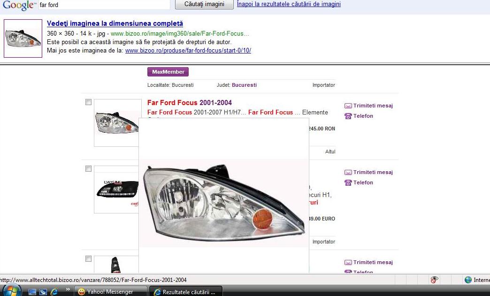Tick the checkbox for Far Ford Focus 2001-2004

pyautogui.click(x=88, y=102)
